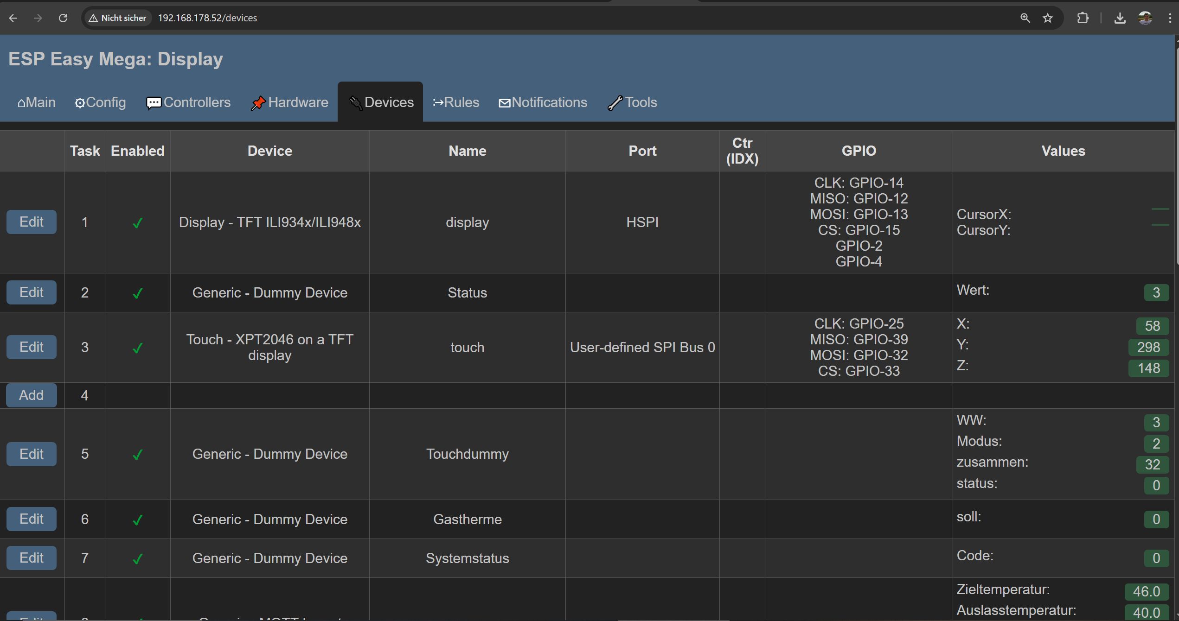Open the Controllers tab
The image size is (1179, 621).
click(188, 102)
